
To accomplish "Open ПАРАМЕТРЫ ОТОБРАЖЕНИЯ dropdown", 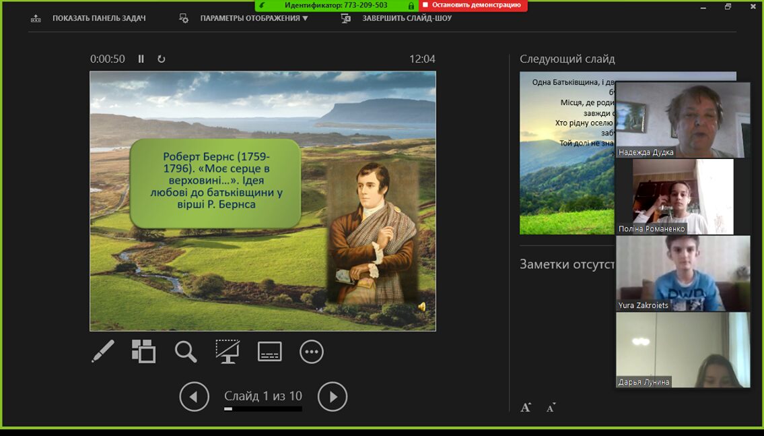I will pyautogui.click(x=254, y=18).
